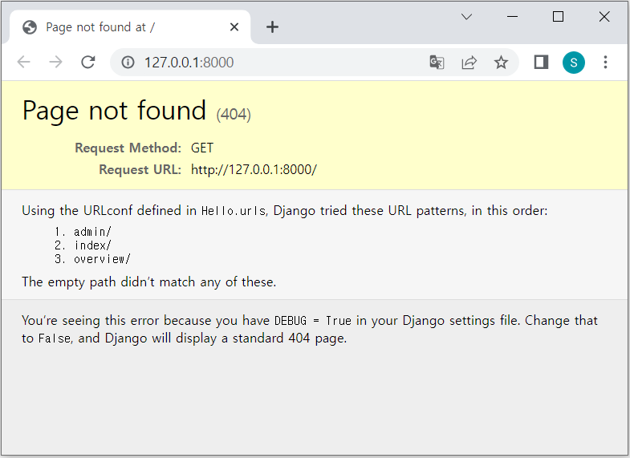
Task: Click the 'False' code text
Action: pos(55,338)
